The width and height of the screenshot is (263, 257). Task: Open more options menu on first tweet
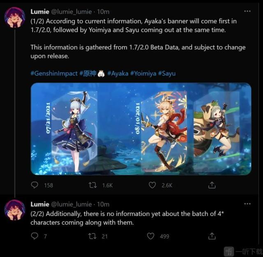247,11
